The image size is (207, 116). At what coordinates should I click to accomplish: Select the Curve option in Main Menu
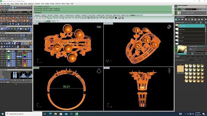click(x=3, y=13)
